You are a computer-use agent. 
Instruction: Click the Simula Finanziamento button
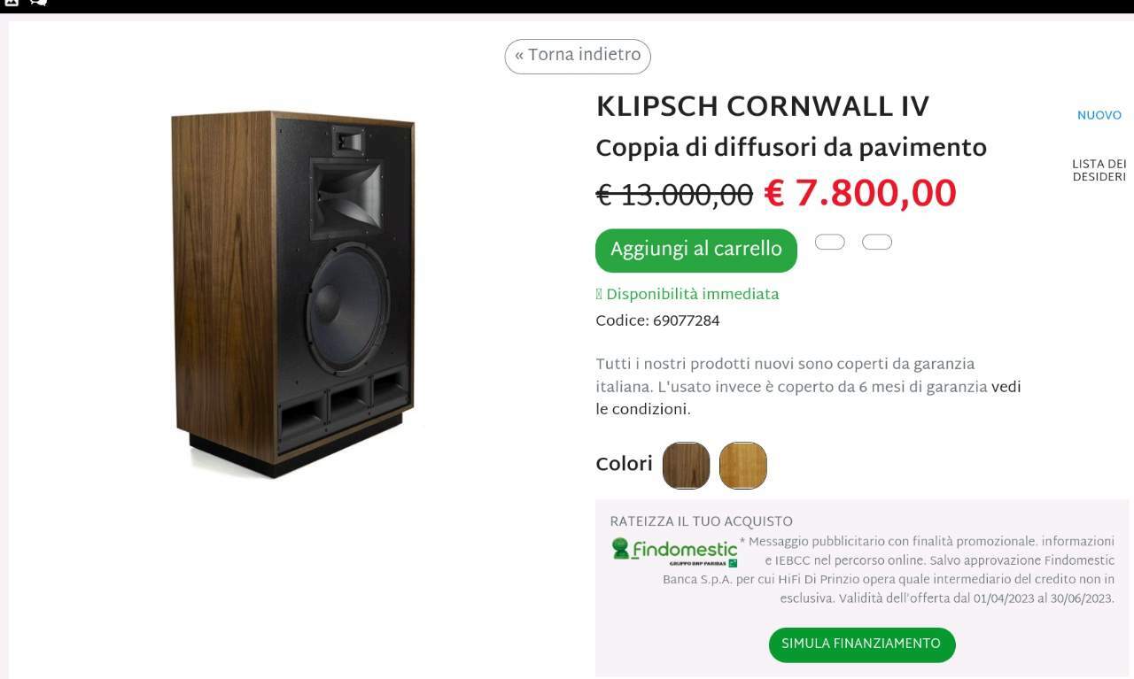(x=862, y=644)
